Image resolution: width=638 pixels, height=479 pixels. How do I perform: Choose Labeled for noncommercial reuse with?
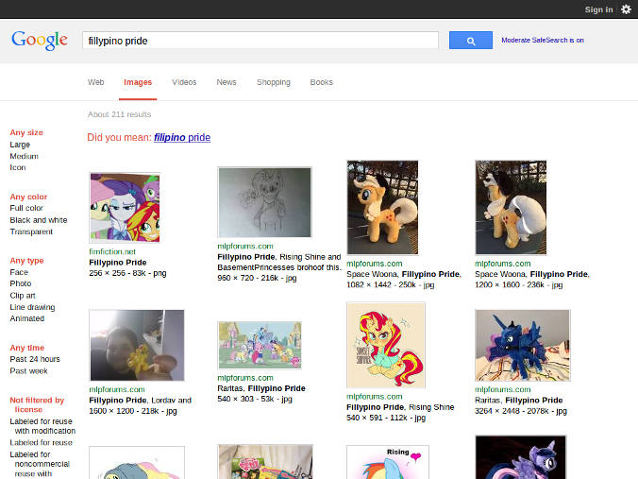(40, 464)
